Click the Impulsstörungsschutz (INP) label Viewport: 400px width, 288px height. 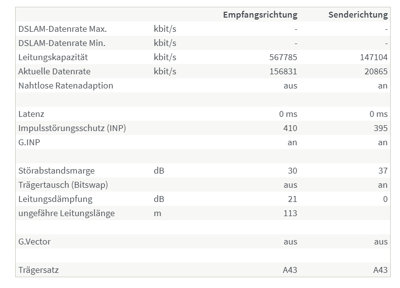coord(72,128)
